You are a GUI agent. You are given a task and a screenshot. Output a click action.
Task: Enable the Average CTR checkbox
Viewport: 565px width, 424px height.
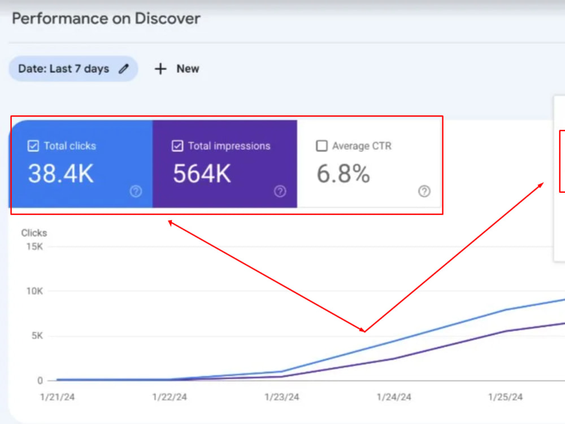[x=322, y=146]
